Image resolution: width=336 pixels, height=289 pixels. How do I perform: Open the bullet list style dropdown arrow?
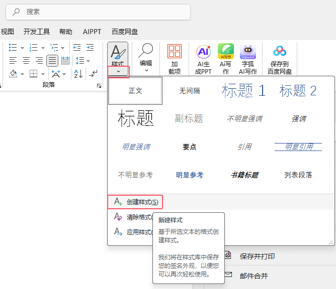[22, 48]
